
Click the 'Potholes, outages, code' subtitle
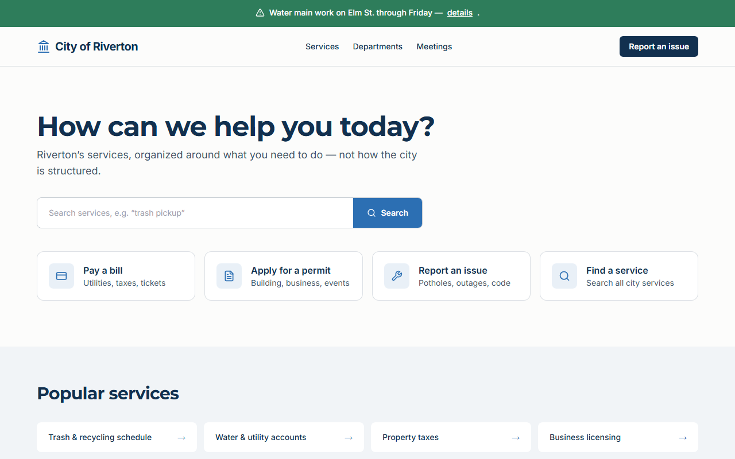(x=464, y=283)
